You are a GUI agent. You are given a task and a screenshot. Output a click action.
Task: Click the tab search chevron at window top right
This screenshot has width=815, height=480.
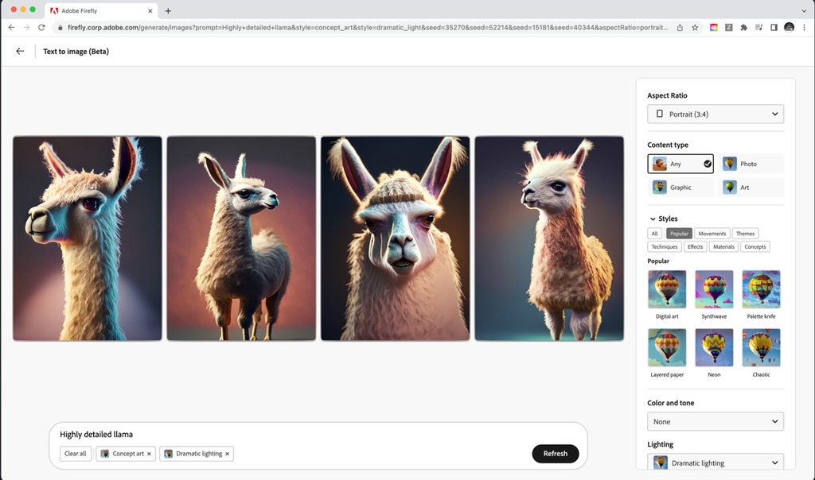point(804,11)
